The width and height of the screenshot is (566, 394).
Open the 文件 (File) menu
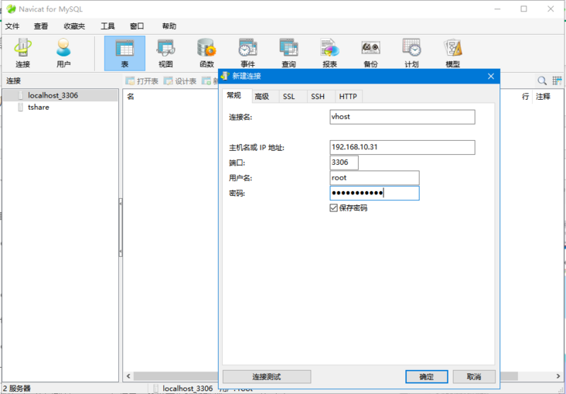pyautogui.click(x=12, y=26)
